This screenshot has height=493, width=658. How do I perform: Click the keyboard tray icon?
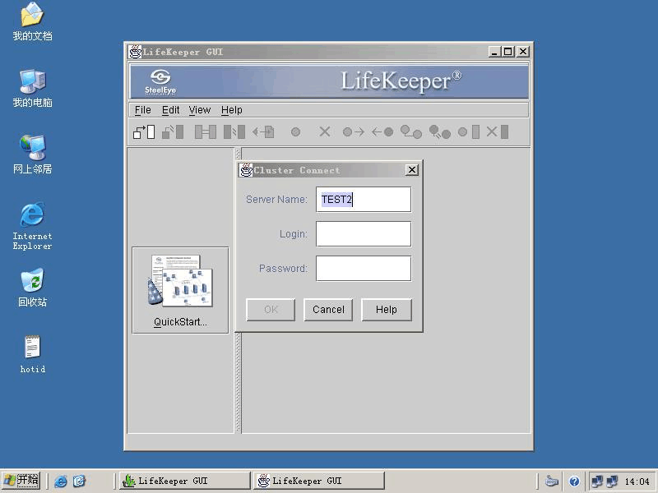(x=552, y=481)
